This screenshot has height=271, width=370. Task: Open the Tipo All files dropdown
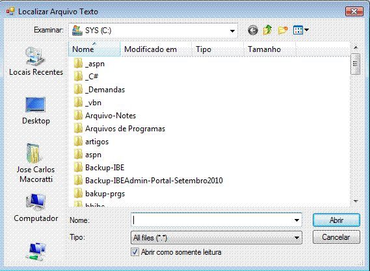point(217,237)
